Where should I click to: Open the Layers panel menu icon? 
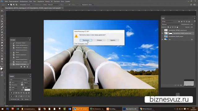(195, 18)
